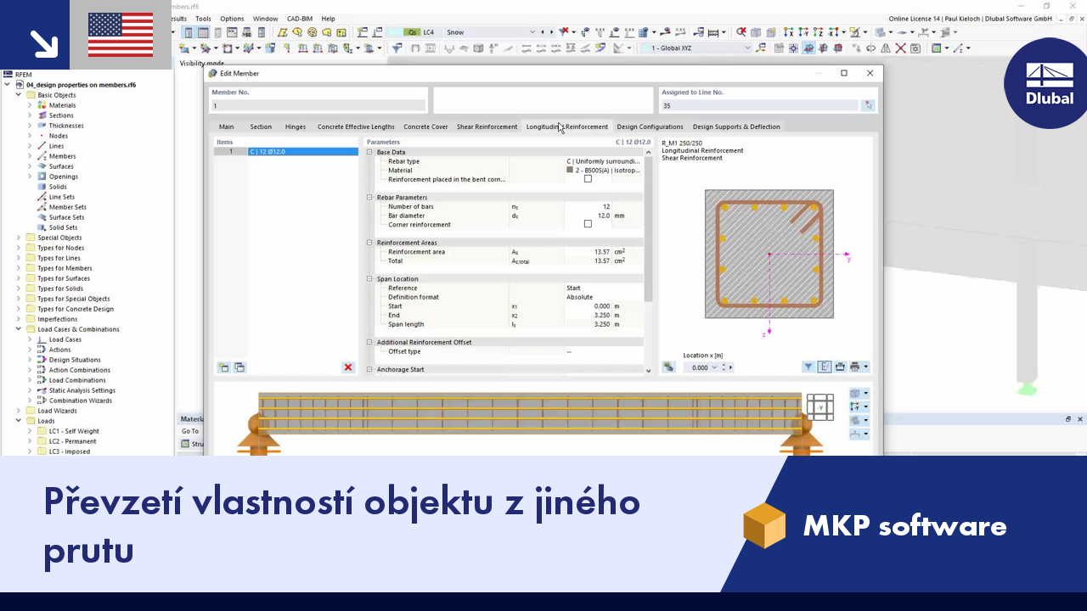Viewport: 1087px width, 611px height.
Task: Click the Material color swatch for B500S(A)
Action: (570, 170)
